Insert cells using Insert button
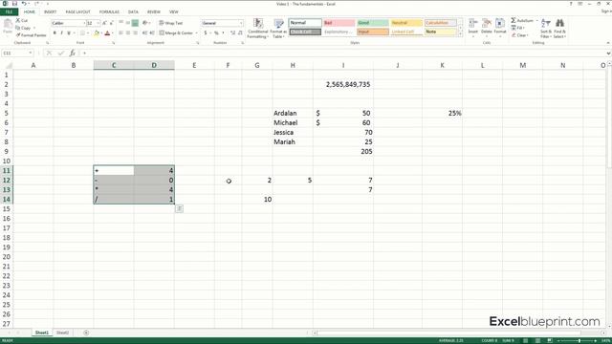The image size is (612, 344). [x=473, y=28]
